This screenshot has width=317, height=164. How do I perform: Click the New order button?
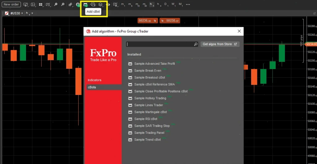[x=11, y=4]
